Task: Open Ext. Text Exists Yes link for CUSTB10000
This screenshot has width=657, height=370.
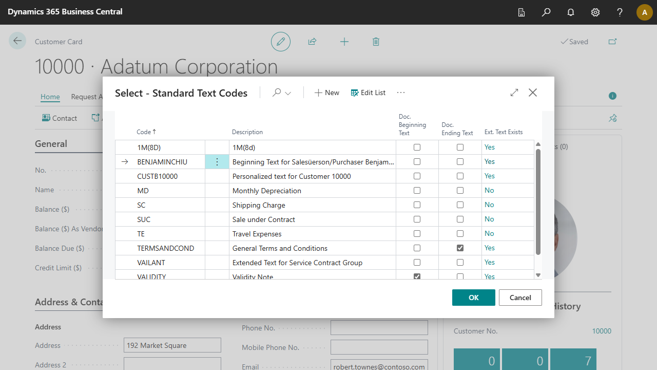Action: pyautogui.click(x=490, y=176)
